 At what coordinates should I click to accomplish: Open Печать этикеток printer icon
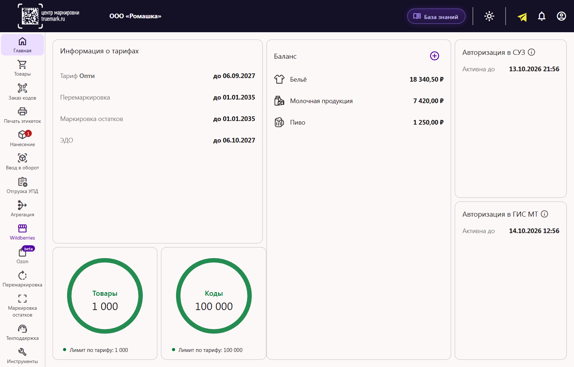tap(22, 115)
